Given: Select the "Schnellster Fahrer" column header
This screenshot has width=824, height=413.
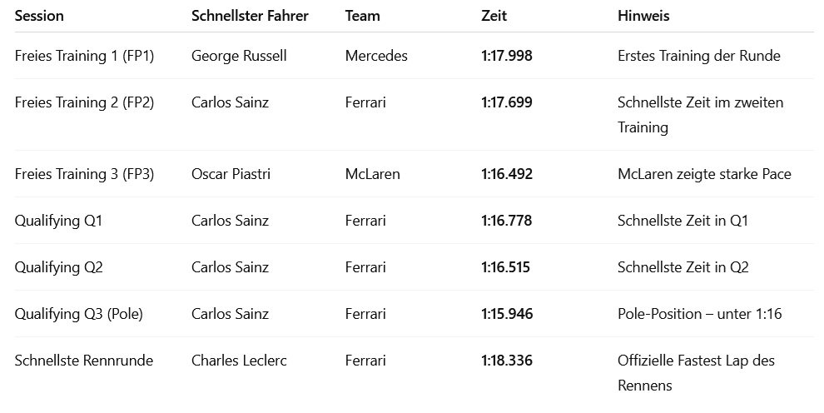Looking at the screenshot, I should 250,16.
